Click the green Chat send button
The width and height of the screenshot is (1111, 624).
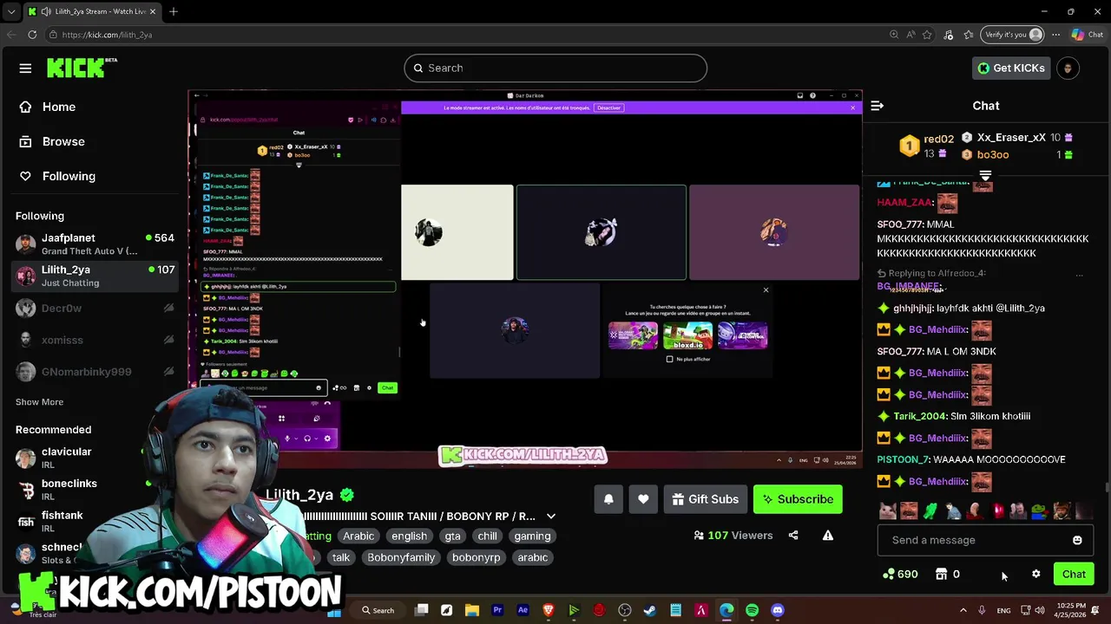(1074, 574)
